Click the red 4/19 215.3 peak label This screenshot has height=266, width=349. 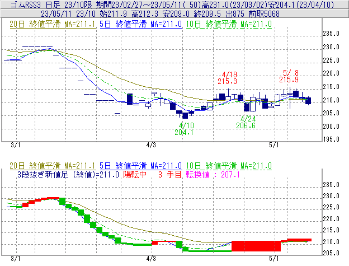(228, 78)
